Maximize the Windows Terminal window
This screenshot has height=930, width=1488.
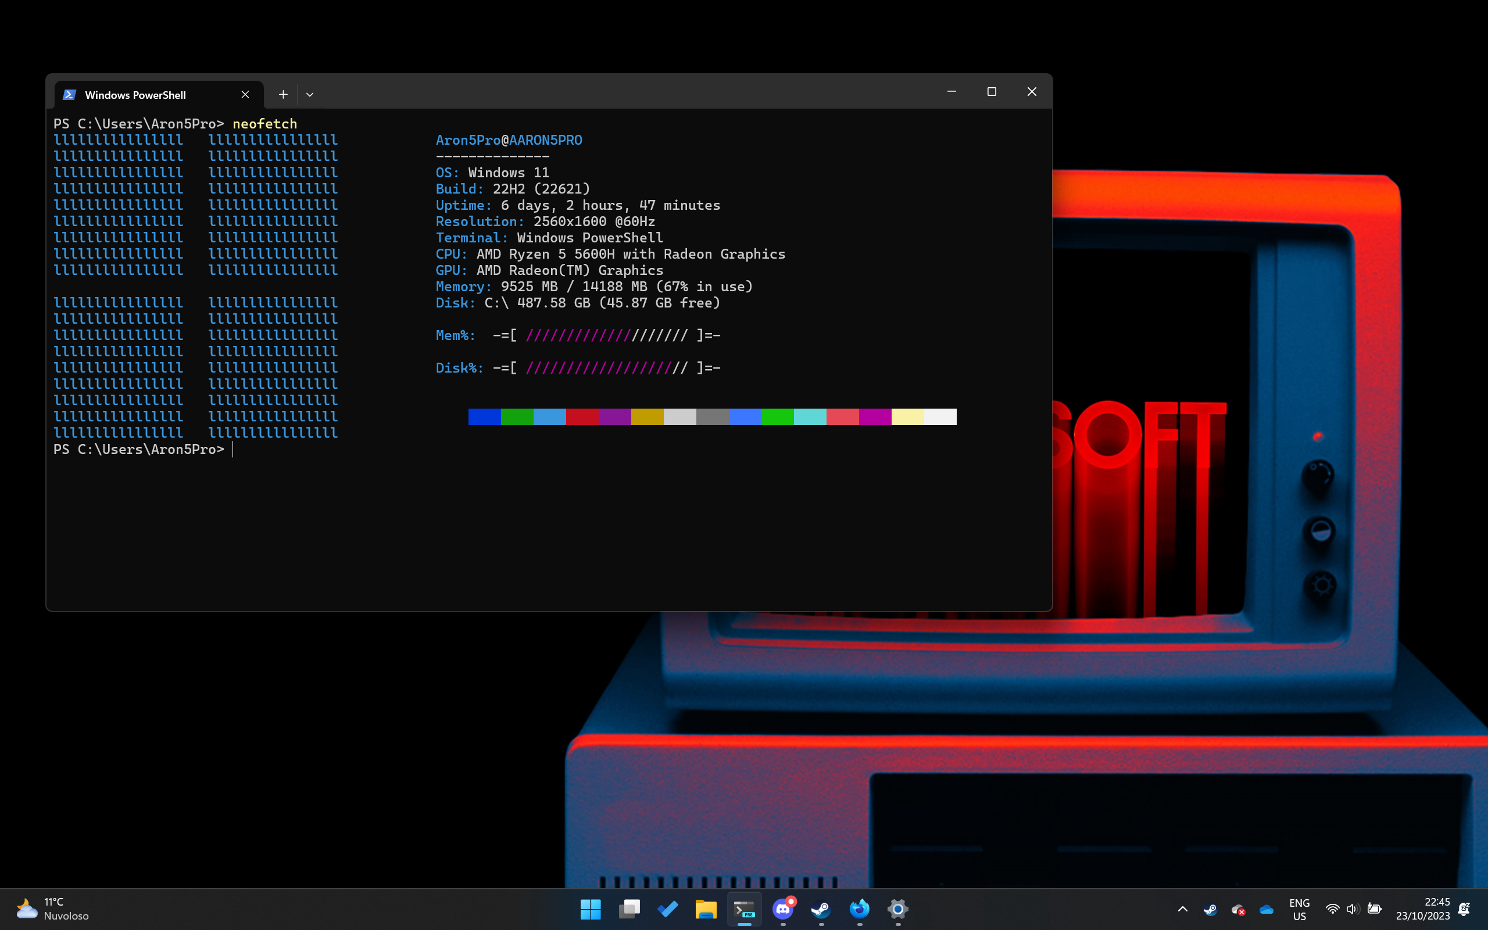tap(992, 92)
